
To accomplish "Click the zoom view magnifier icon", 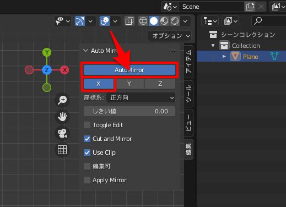I will [62, 100].
